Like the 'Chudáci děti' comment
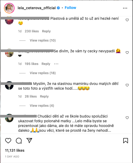Viewport: 133px width, 163px height. (x=127, y=118)
